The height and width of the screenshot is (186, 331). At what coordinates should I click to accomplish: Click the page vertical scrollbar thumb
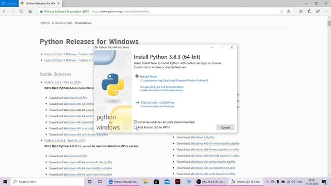pos(329,23)
